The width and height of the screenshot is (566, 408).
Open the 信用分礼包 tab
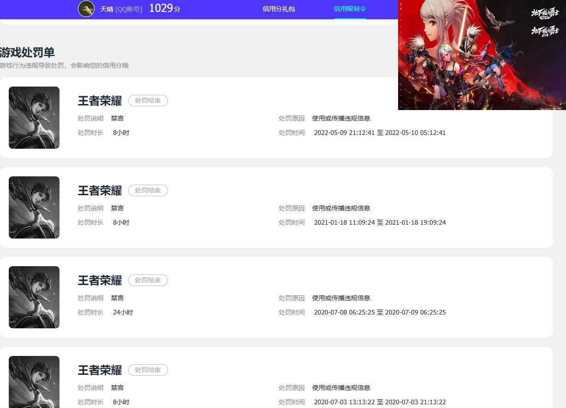(279, 9)
